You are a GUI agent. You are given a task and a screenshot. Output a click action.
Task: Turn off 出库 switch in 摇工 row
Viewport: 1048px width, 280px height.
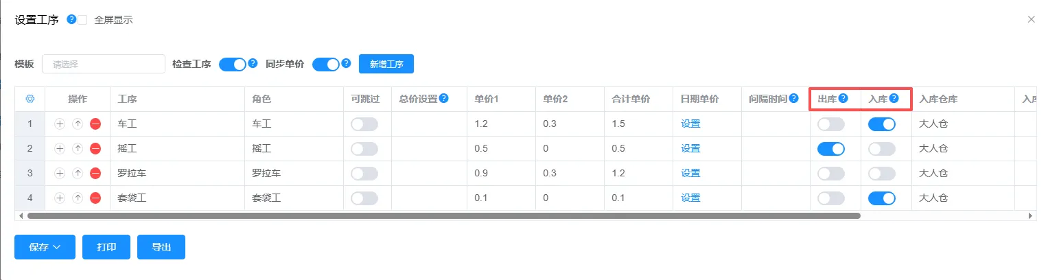coord(830,149)
